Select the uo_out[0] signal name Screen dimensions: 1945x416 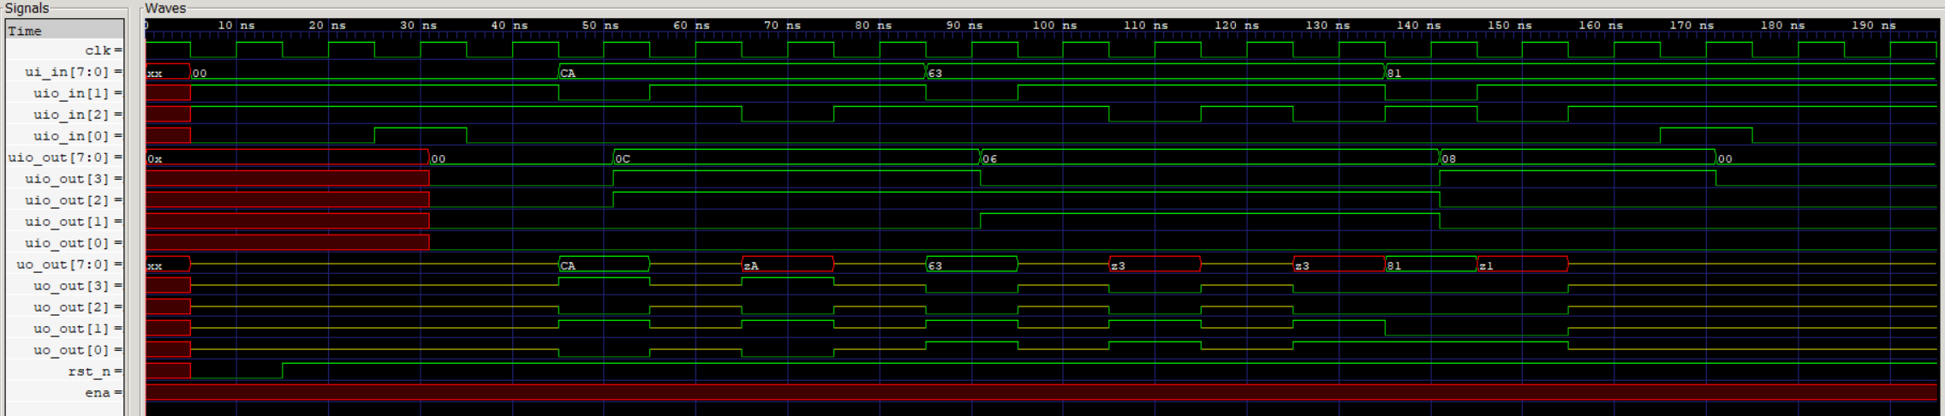pyautogui.click(x=72, y=350)
